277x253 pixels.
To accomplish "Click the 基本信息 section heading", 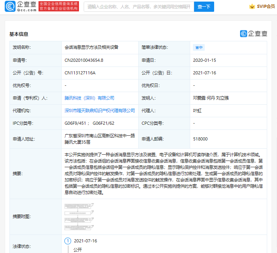I will point(19,34).
